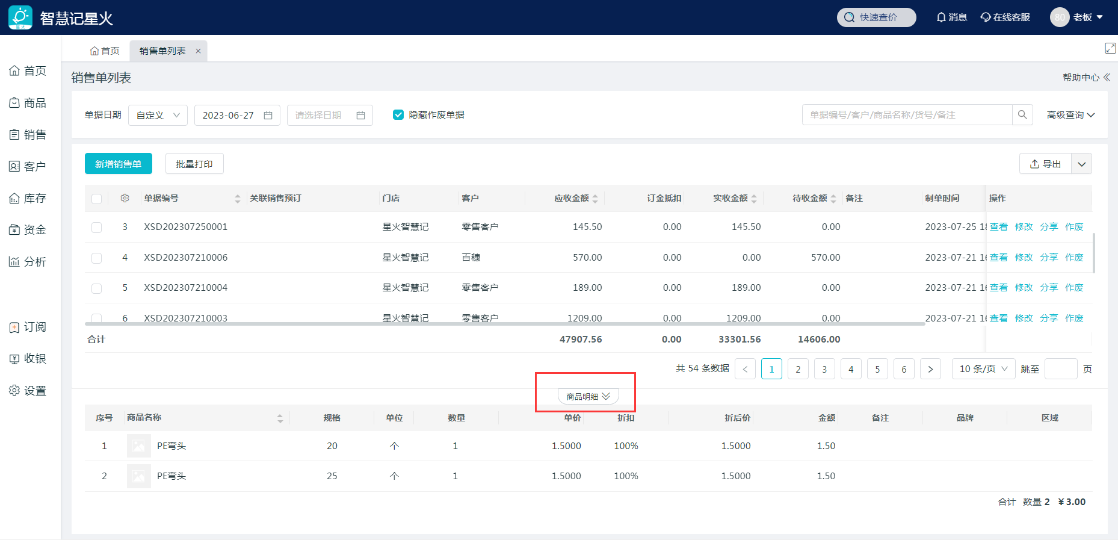Open 在线客服 support
This screenshot has height=540, width=1118.
click(1005, 17)
